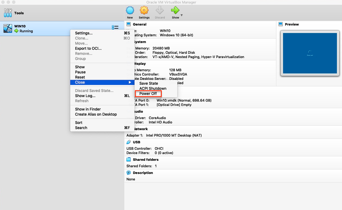Click the Windows 10 (64-bit) value
Viewport: 342px width, 210px height.
pos(177,35)
